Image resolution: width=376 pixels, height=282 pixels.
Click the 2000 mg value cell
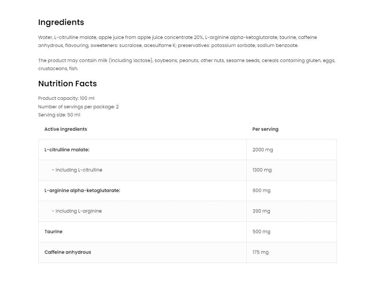click(x=263, y=150)
